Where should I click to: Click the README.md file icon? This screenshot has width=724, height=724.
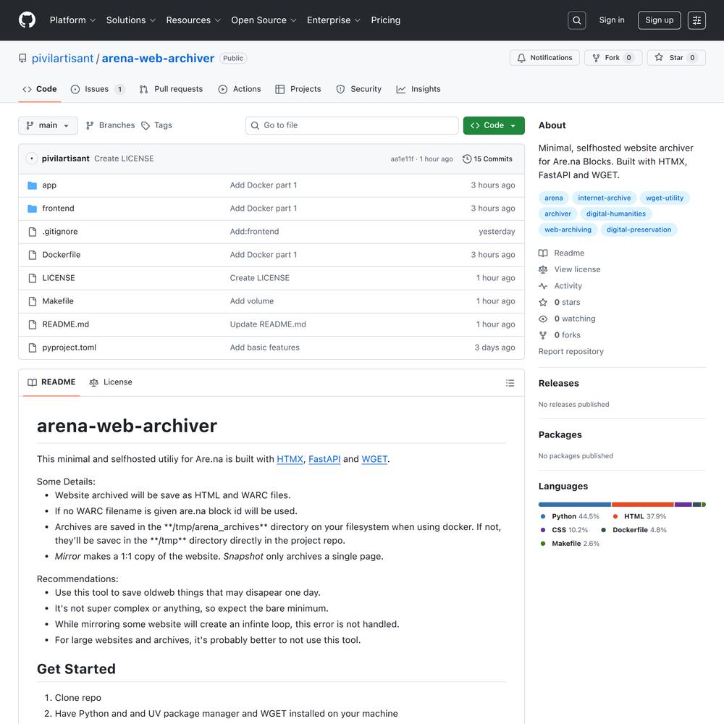(33, 324)
